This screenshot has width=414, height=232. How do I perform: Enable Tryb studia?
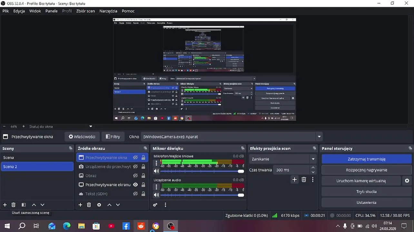point(367,192)
